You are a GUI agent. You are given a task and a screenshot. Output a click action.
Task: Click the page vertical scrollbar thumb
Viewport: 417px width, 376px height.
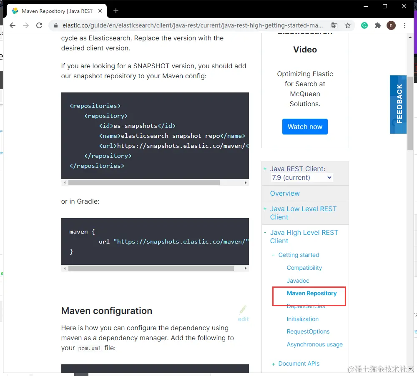tap(410, 114)
